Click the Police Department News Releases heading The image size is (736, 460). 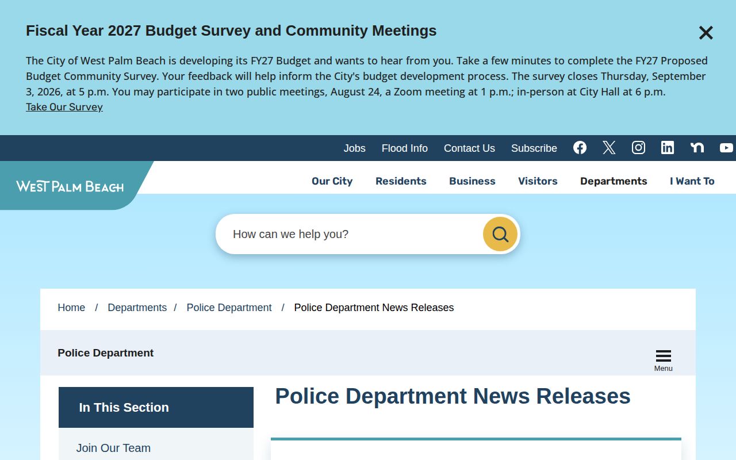453,396
